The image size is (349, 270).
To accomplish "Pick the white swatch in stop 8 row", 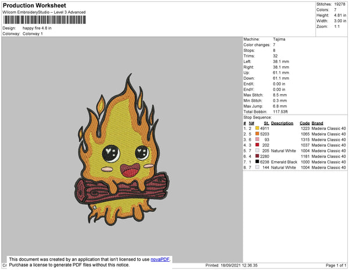I will [257, 167].
